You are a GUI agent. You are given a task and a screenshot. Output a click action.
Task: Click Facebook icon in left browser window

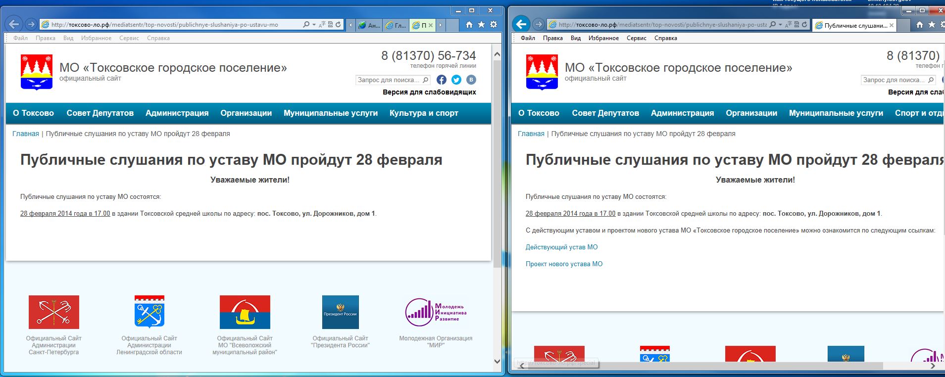click(442, 80)
